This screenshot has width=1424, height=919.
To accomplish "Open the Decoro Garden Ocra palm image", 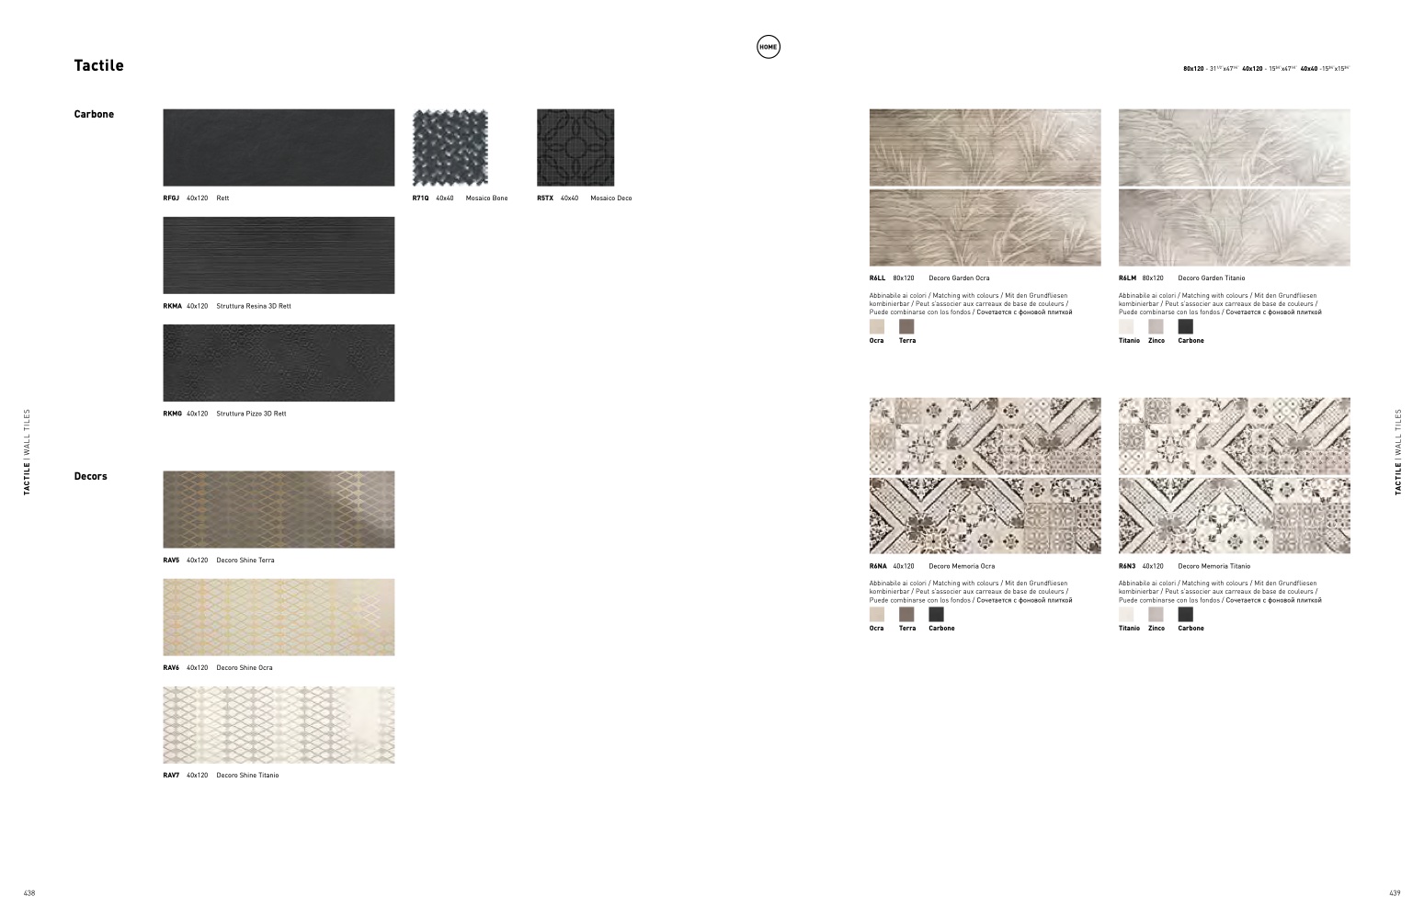I will 985,187.
